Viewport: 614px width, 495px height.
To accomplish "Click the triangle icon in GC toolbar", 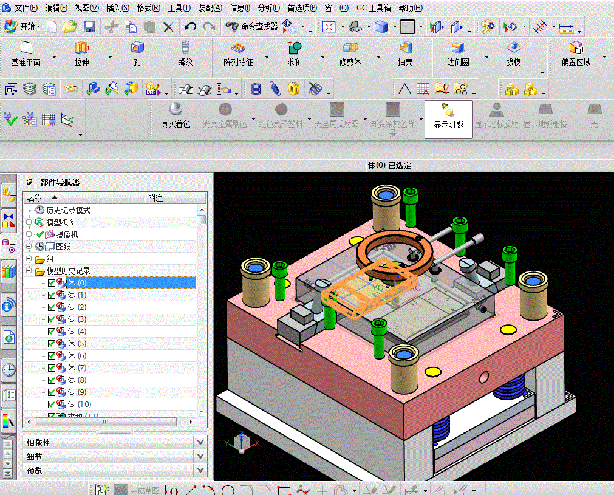I will pyautogui.click(x=404, y=89).
